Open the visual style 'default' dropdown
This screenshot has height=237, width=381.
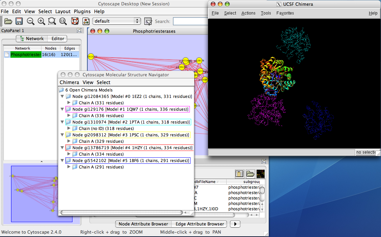point(117,21)
